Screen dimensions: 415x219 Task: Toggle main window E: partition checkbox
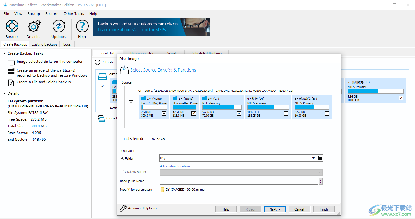pyautogui.click(x=401, y=98)
